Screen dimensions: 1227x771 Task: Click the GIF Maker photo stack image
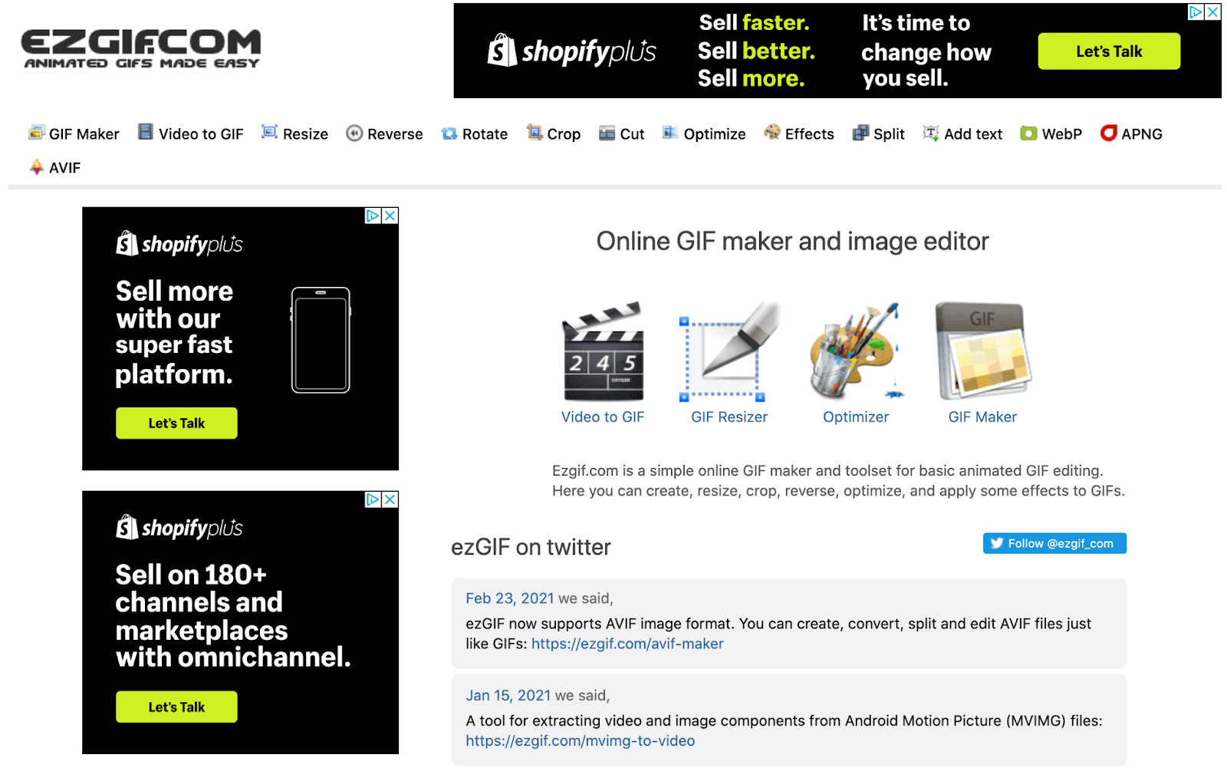pos(982,351)
